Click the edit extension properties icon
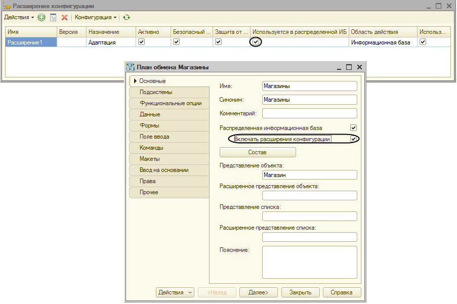457x304 pixels. click(x=53, y=18)
